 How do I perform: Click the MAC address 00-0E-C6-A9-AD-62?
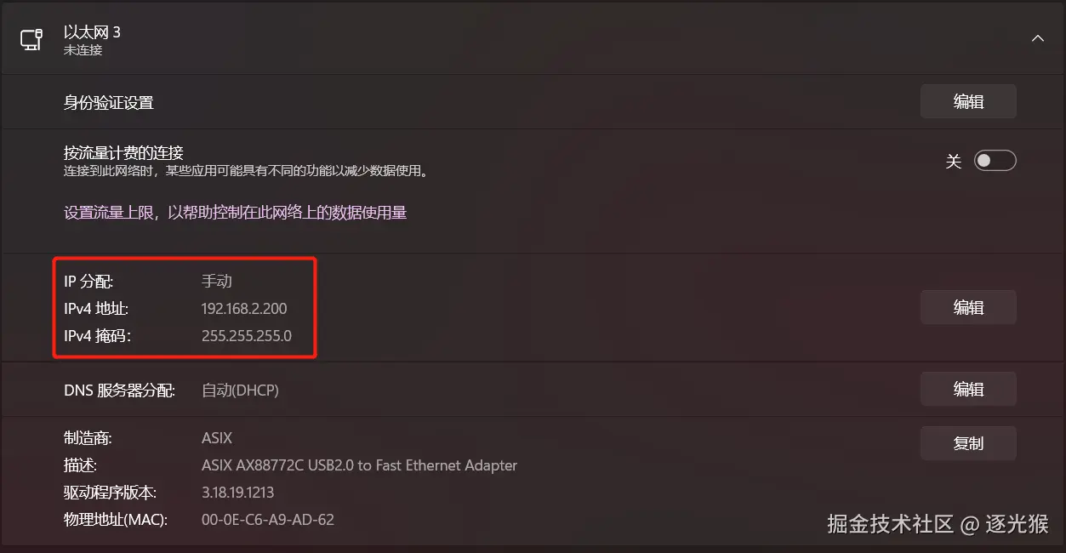(x=268, y=519)
